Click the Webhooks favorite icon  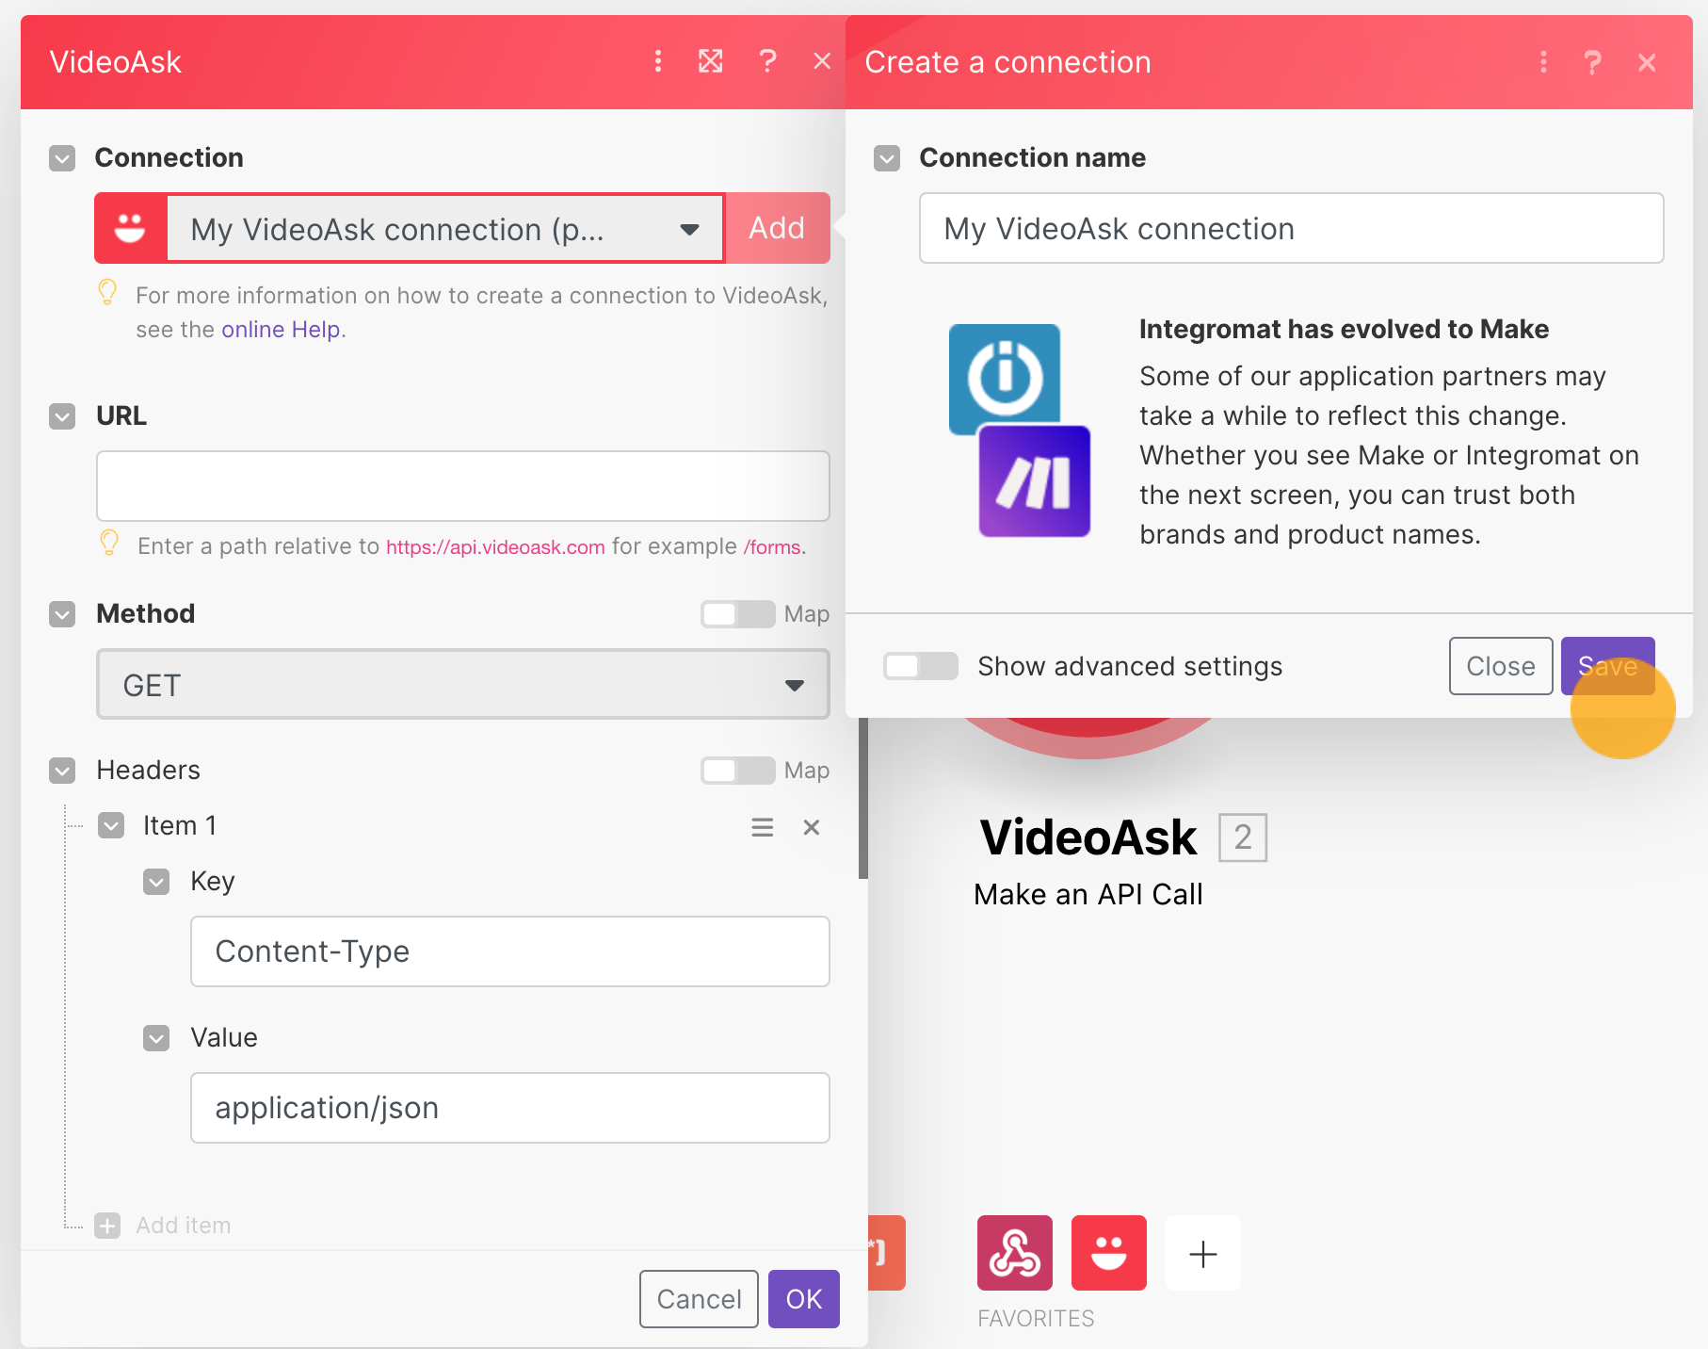[1015, 1253]
